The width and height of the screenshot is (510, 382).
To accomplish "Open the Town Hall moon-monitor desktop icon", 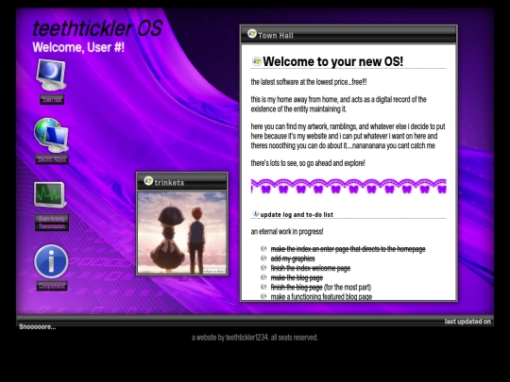I will click(51, 75).
